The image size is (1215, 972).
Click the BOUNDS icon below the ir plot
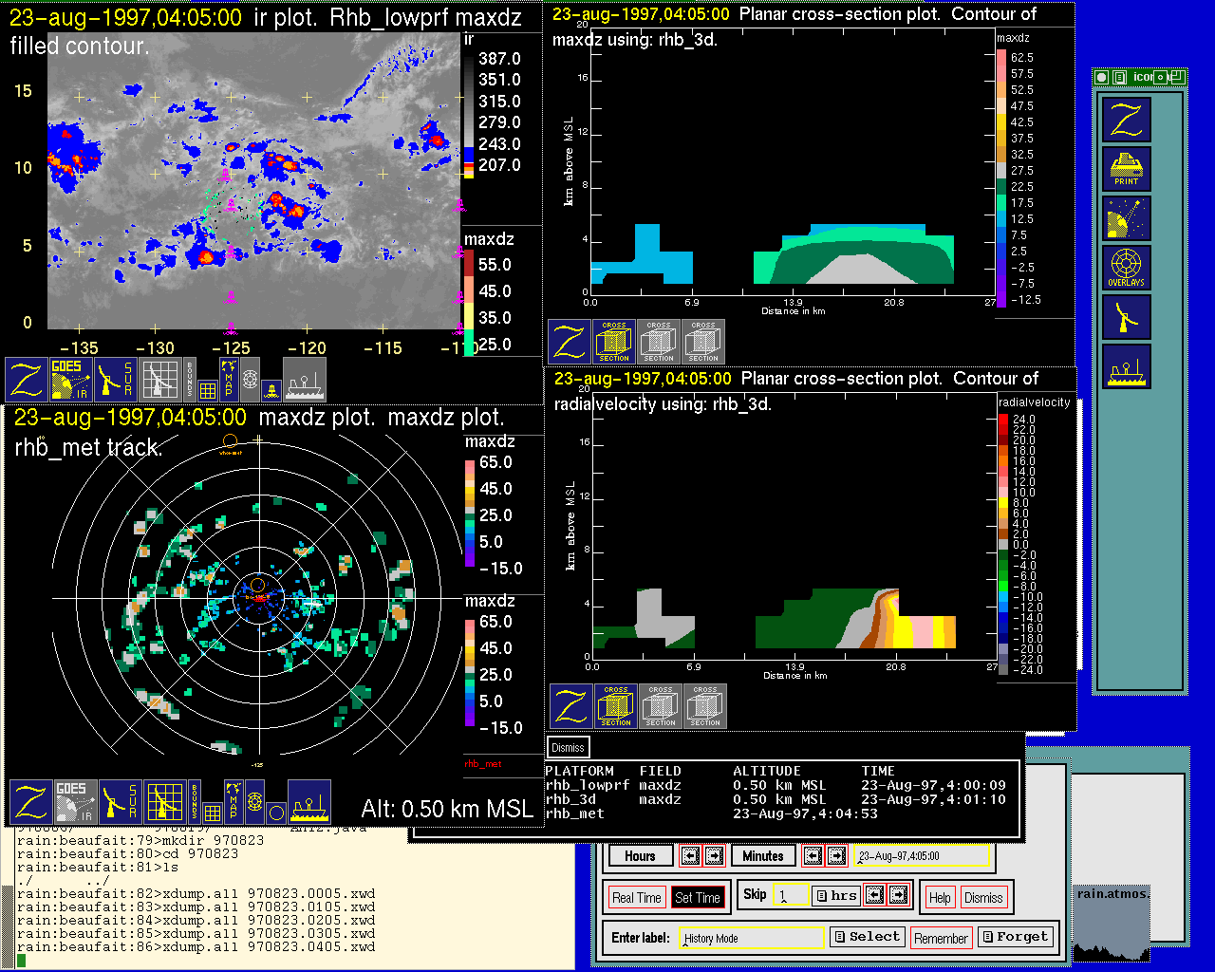tap(190, 379)
